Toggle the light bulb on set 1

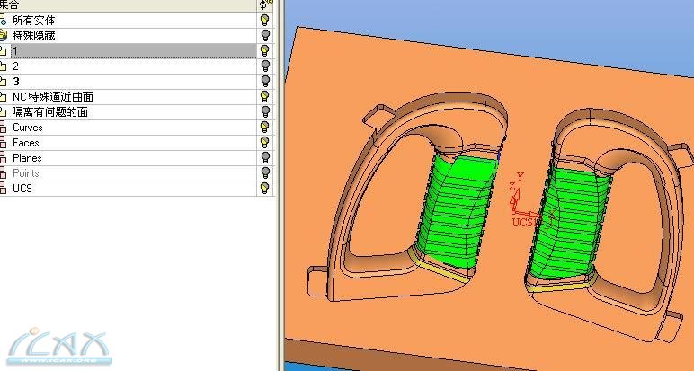(x=264, y=50)
